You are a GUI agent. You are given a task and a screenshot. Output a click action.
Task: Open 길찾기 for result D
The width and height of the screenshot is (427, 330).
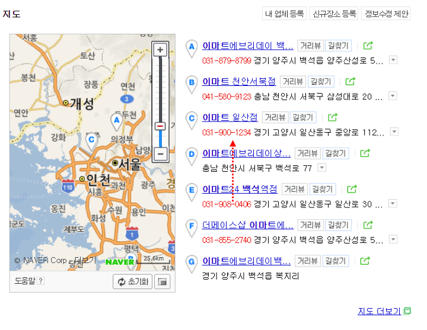click(x=336, y=153)
